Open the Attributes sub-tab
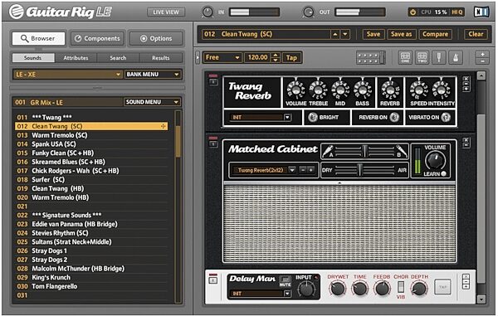Viewport: 498px width, 316px height. pyautogui.click(x=76, y=58)
